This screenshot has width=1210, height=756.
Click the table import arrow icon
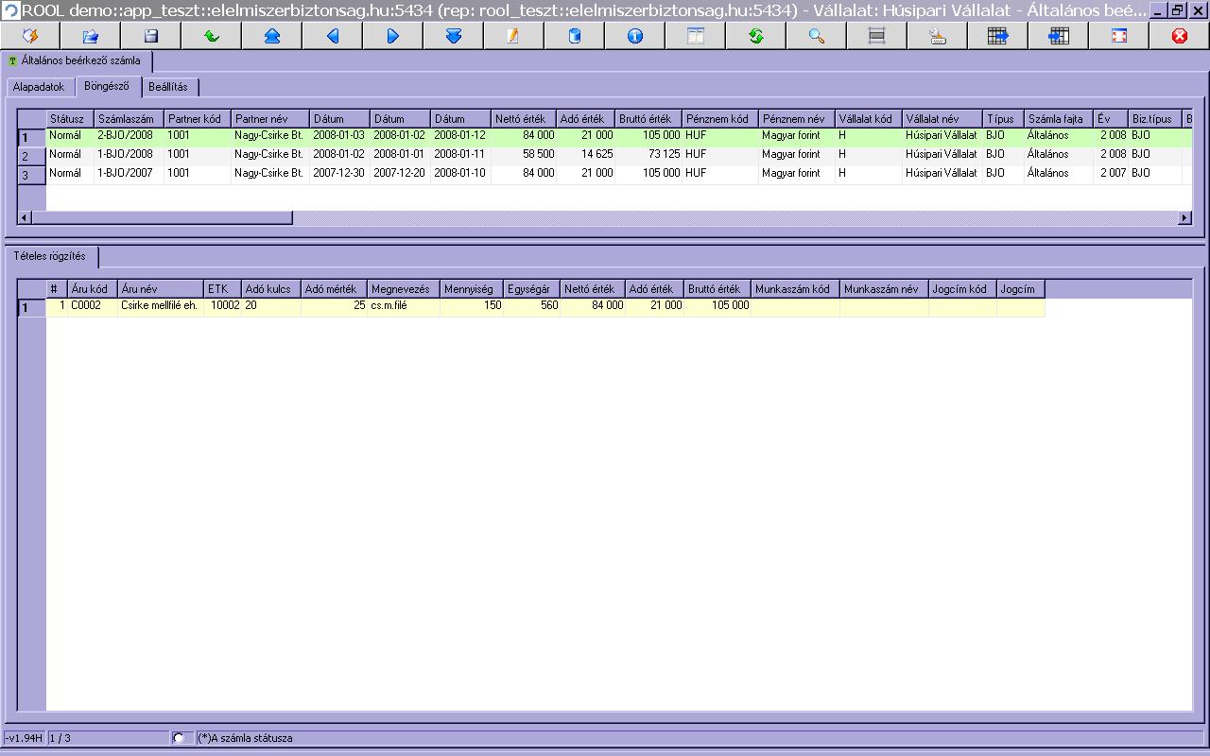click(1059, 36)
